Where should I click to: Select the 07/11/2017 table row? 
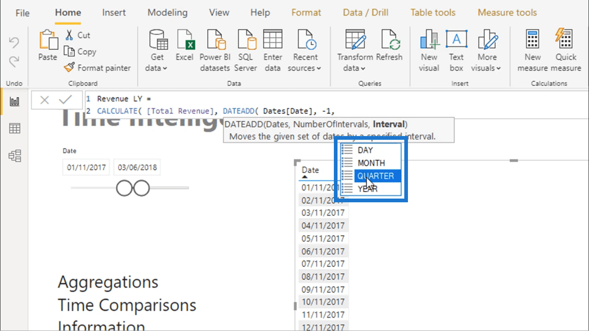click(323, 264)
